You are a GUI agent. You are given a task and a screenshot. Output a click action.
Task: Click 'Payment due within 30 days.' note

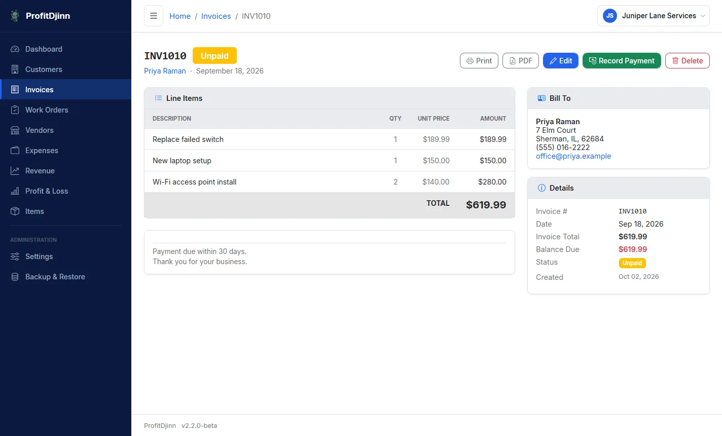coord(200,251)
